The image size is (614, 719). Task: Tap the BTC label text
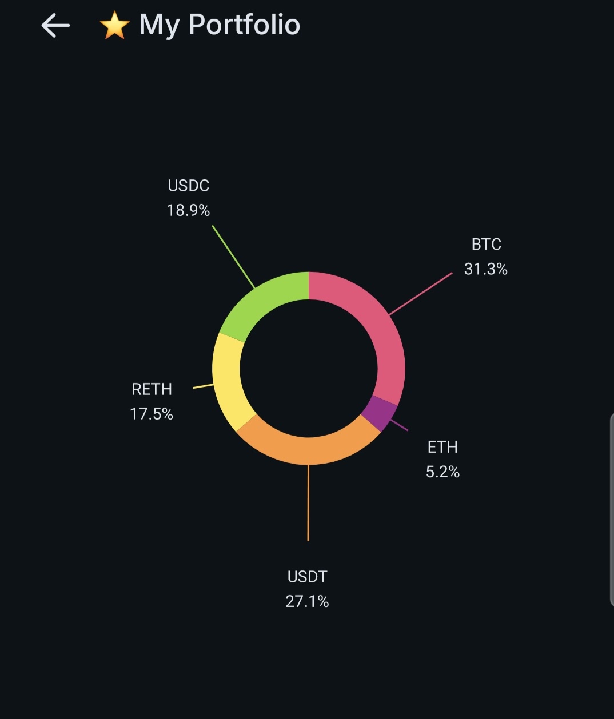coord(486,245)
